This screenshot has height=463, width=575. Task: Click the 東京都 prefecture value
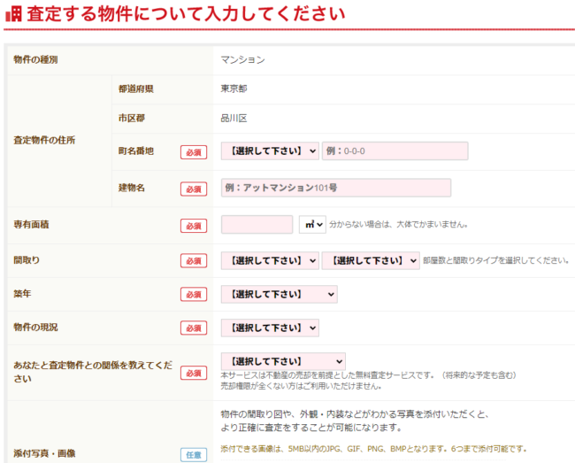coord(234,89)
